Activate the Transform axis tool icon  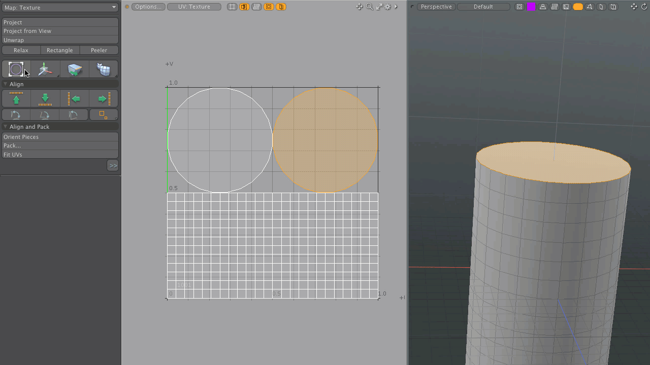click(45, 69)
